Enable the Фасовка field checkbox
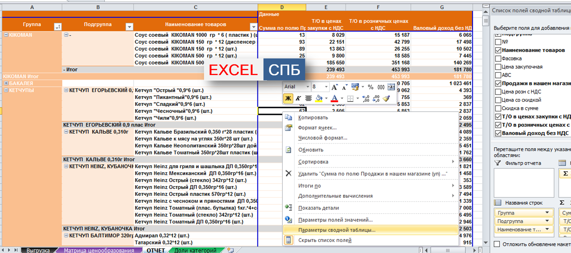The width and height of the screenshot is (571, 253). (x=498, y=58)
